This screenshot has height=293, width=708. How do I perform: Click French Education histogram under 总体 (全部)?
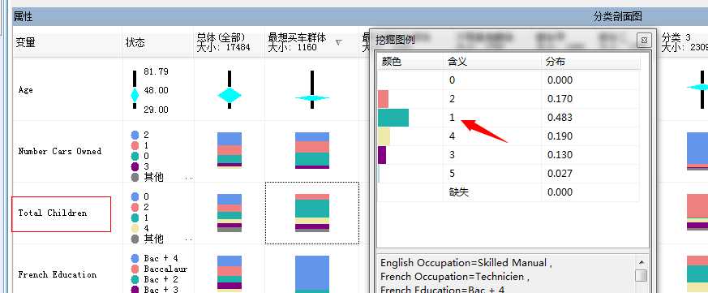point(230,274)
